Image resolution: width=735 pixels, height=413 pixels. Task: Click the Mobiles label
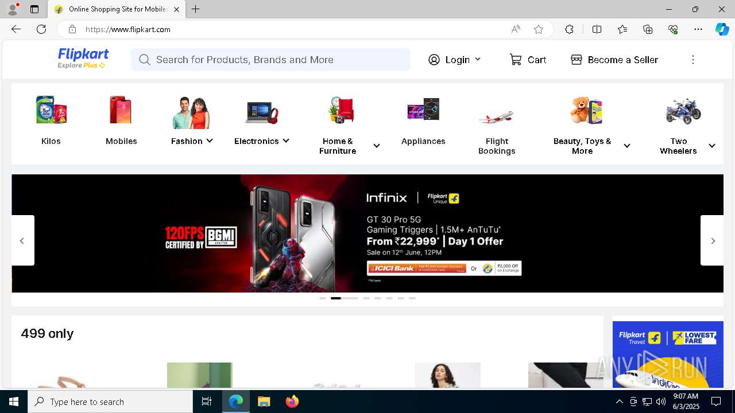click(x=121, y=141)
